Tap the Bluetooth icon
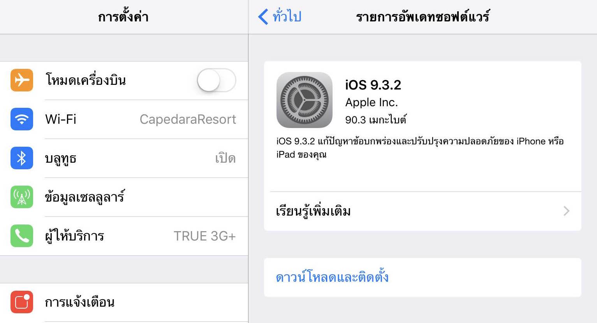The height and width of the screenshot is (323, 597). click(x=22, y=158)
